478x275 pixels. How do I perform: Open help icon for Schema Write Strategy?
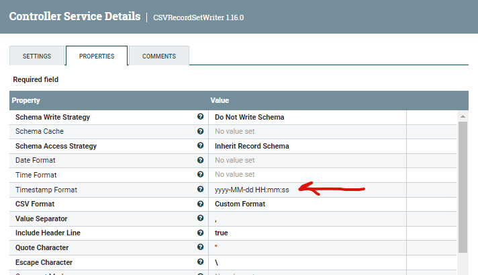click(200, 116)
